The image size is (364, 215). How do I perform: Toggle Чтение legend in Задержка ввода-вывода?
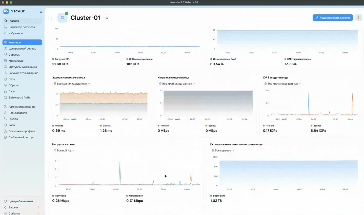point(58,126)
